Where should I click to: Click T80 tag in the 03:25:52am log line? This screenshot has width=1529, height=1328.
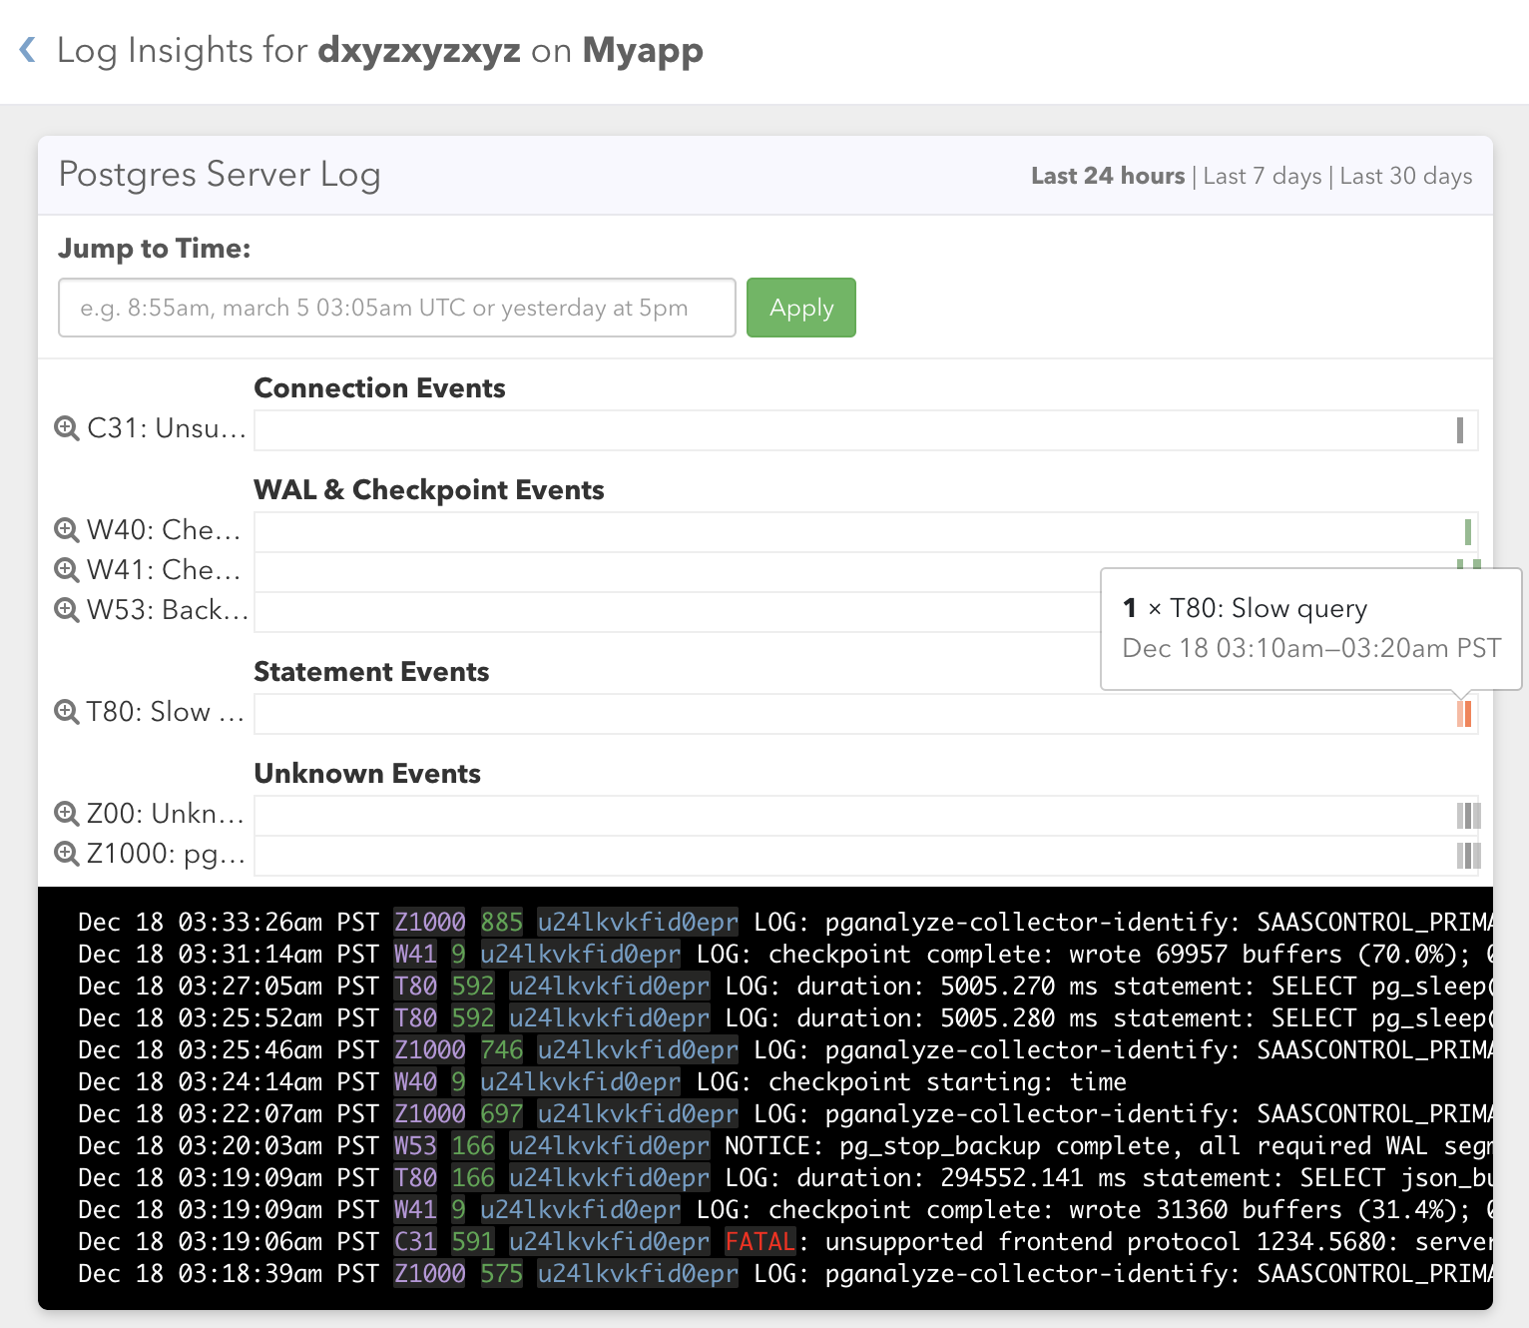415,1017
